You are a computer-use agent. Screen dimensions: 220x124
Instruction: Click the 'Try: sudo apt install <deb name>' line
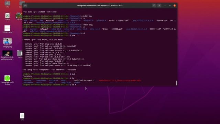coord(40,12)
